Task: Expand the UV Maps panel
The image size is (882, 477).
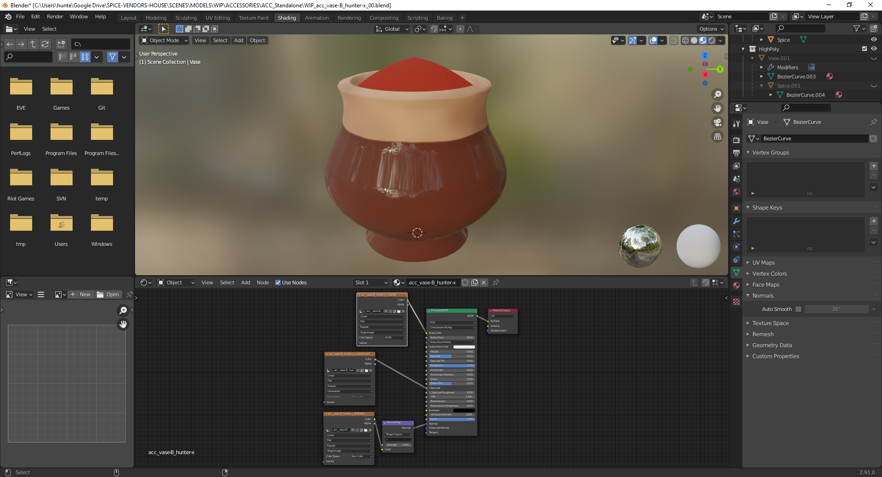Action: 763,263
